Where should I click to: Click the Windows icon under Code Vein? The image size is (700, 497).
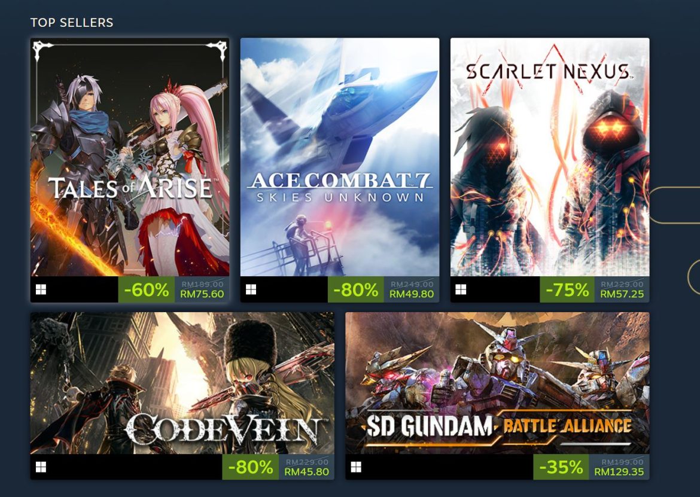click(41, 467)
